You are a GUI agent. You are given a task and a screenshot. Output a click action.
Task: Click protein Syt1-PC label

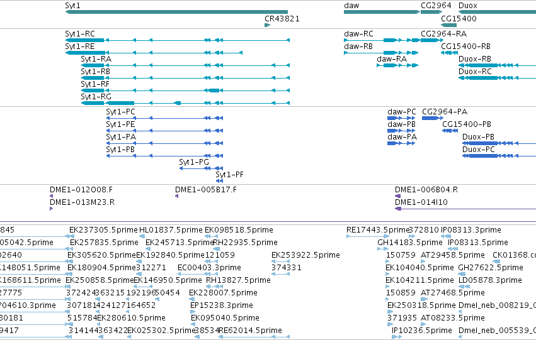click(x=120, y=112)
